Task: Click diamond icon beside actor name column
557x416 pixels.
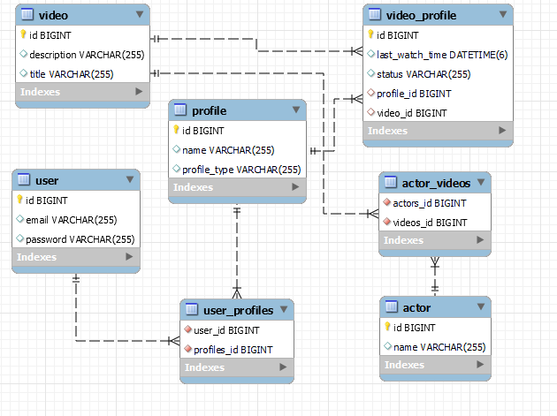Action: coord(387,346)
